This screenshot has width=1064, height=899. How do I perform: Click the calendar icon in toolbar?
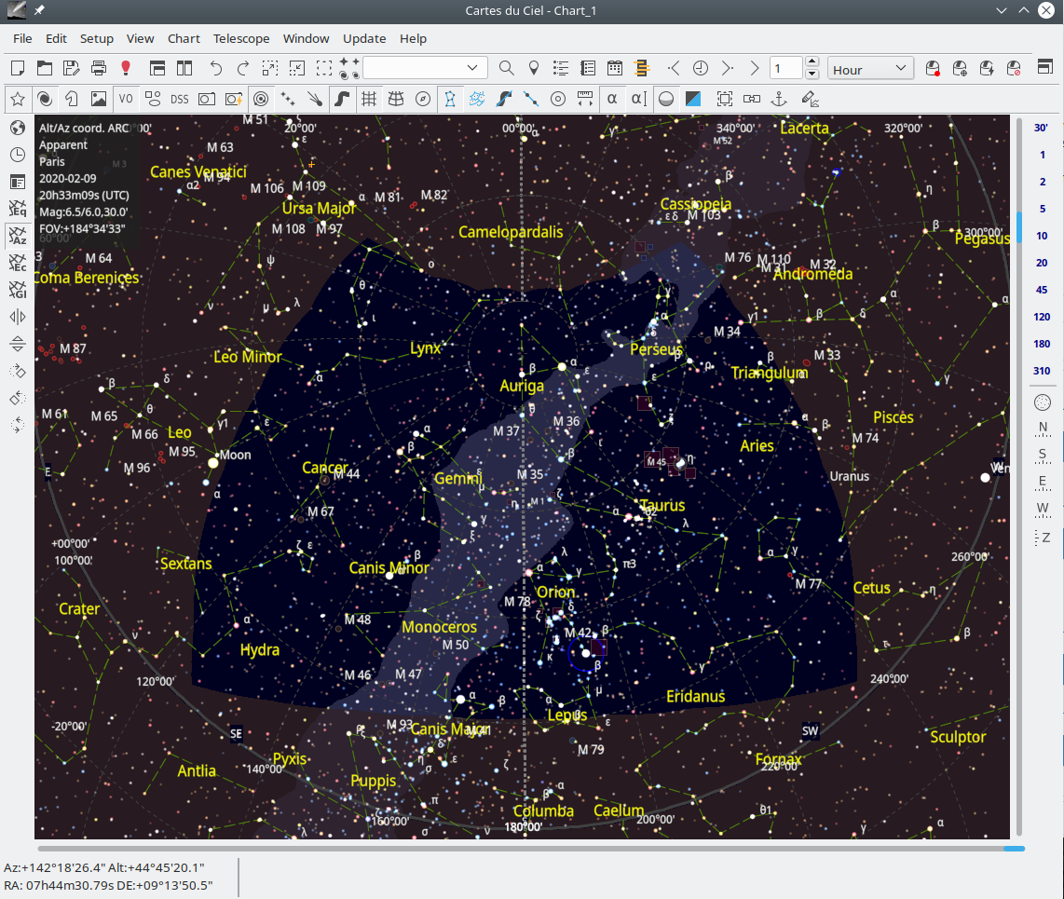pos(615,68)
